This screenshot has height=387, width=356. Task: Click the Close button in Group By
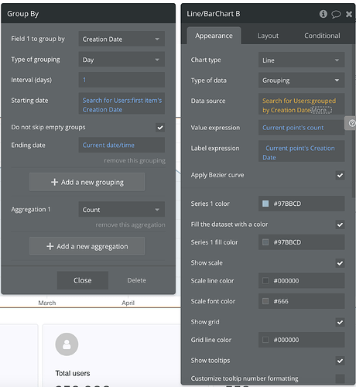coord(83,280)
